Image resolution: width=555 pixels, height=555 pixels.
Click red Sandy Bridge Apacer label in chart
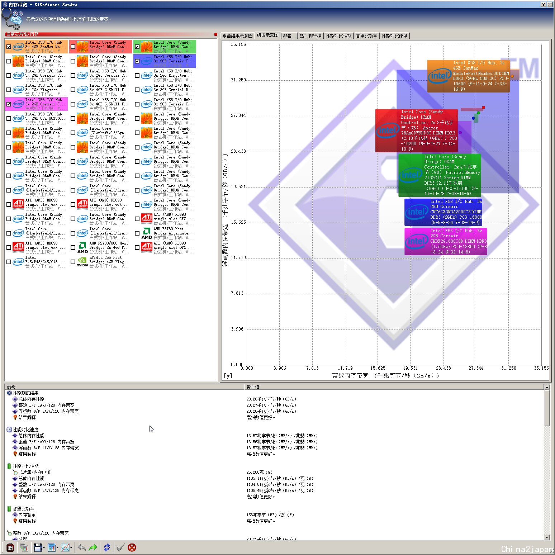pos(416,131)
